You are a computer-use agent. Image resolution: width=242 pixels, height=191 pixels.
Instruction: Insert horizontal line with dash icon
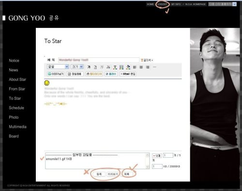(x=154, y=67)
